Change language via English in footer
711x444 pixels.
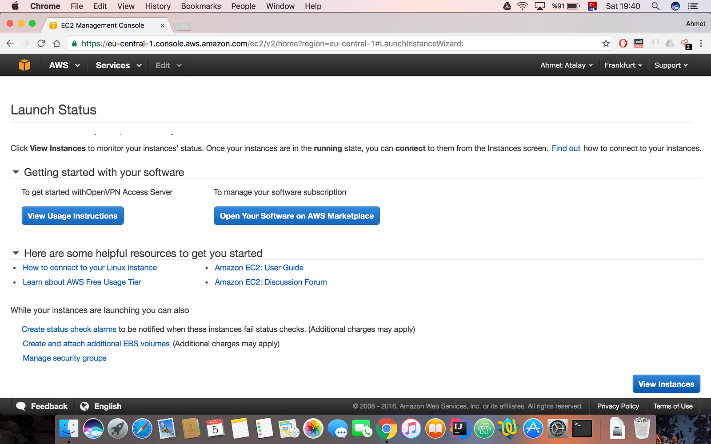coord(100,406)
